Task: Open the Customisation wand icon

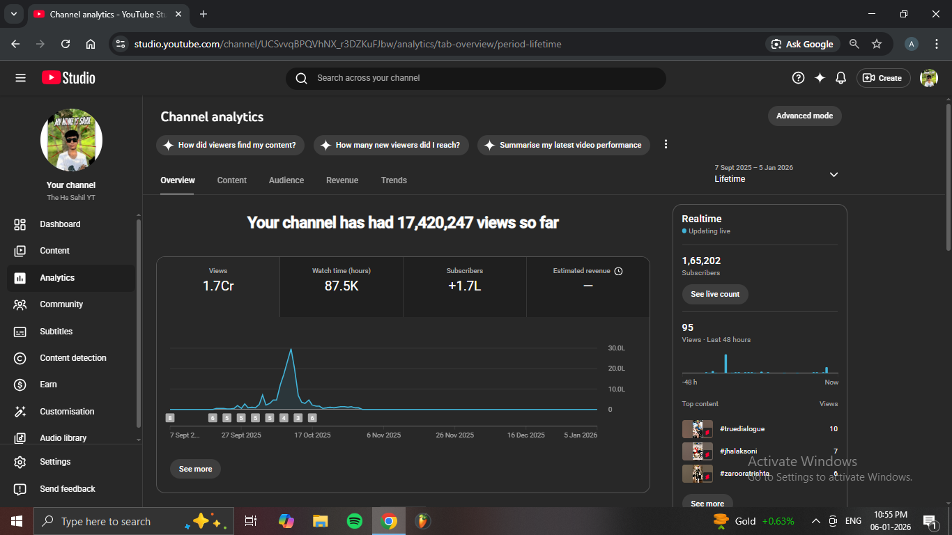Action: [x=20, y=412]
